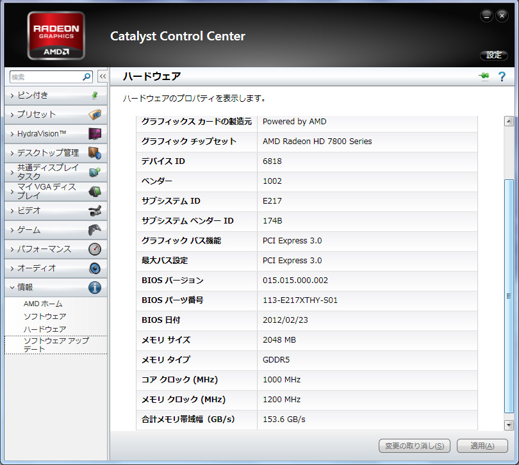Expand the マイ VGA ディスプレイ section
The height and width of the screenshot is (465, 519).
click(56, 192)
